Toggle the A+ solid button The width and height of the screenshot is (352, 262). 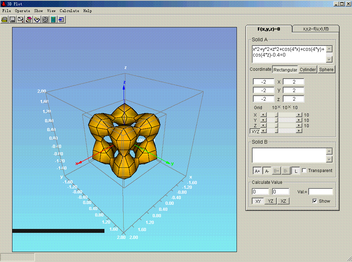257,171
